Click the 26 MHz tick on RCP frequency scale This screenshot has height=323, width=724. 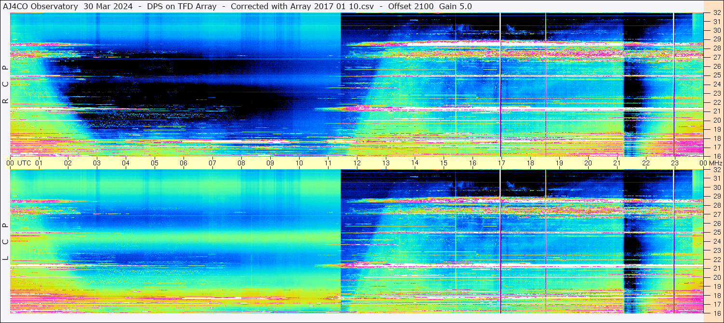tap(717, 66)
